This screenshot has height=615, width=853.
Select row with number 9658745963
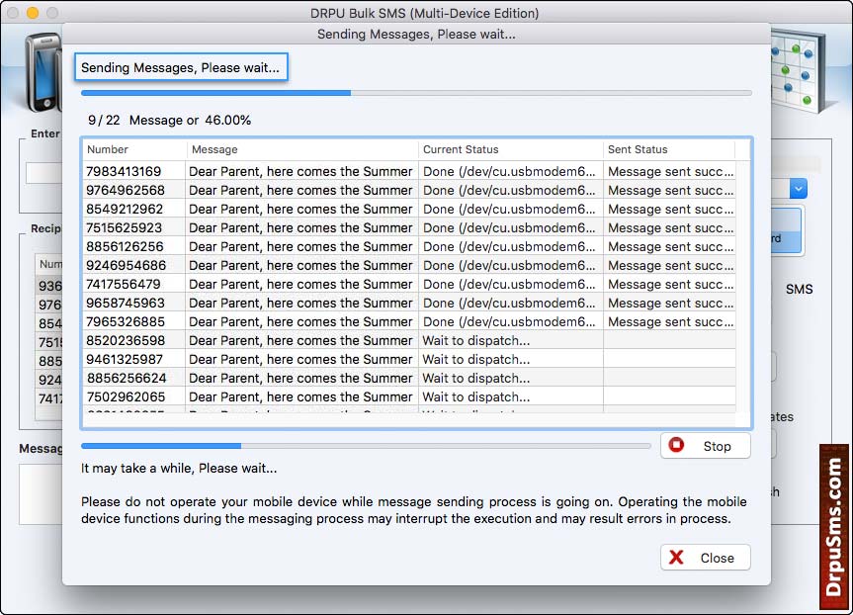tap(409, 303)
